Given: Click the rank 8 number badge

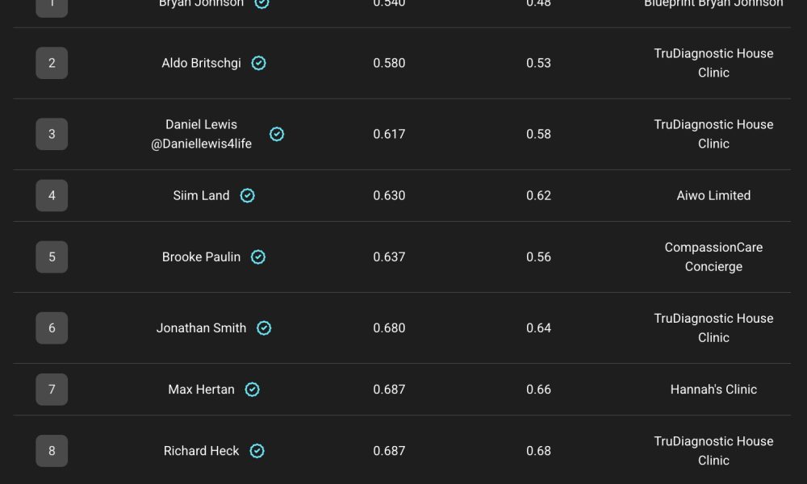Looking at the screenshot, I should (52, 450).
